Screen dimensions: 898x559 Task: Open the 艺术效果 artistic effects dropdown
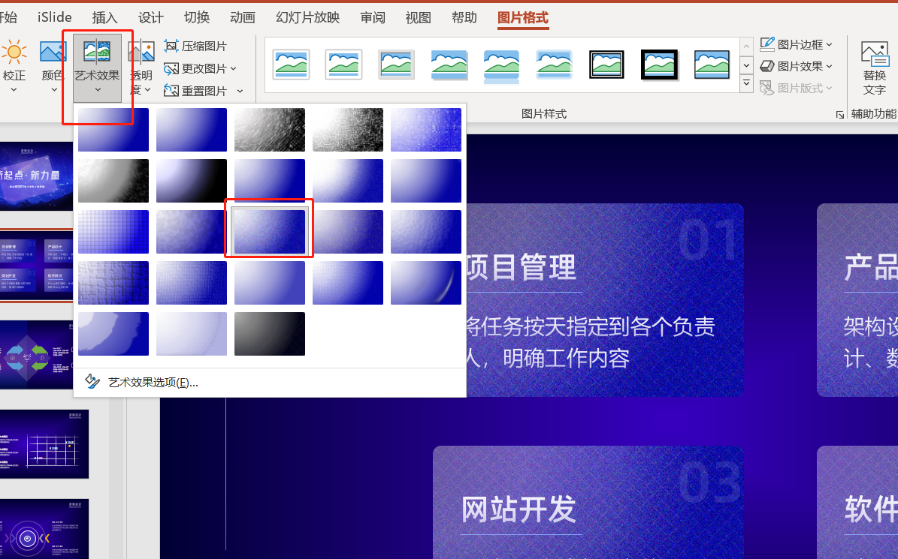click(x=97, y=68)
